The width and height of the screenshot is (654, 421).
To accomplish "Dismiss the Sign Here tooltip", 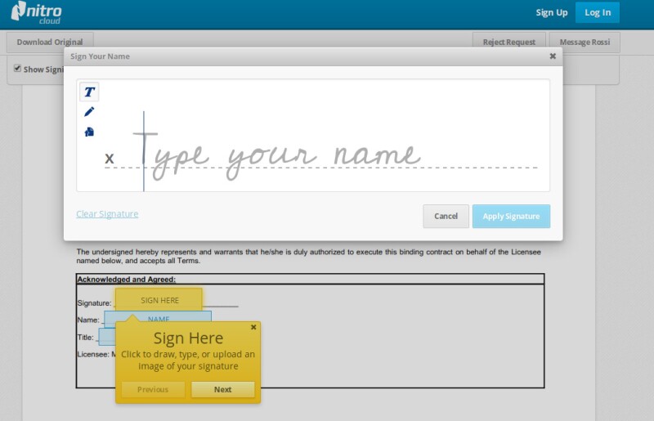I will click(253, 327).
